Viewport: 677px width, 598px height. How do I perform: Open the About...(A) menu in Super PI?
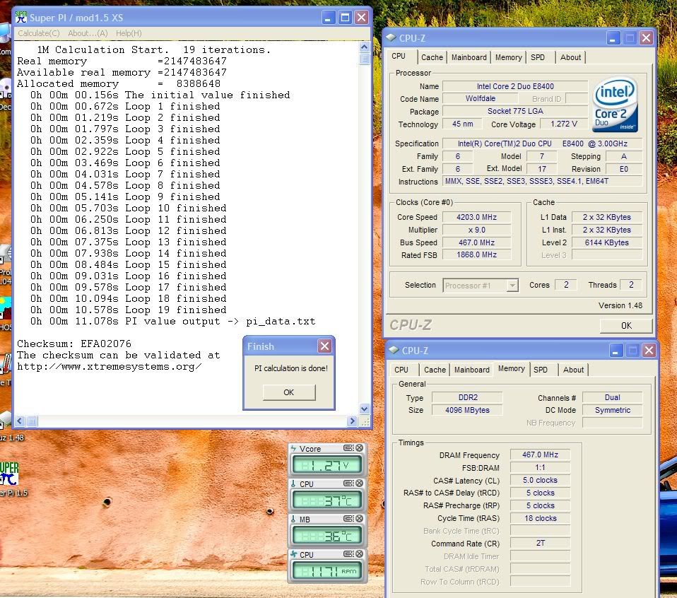click(x=88, y=33)
